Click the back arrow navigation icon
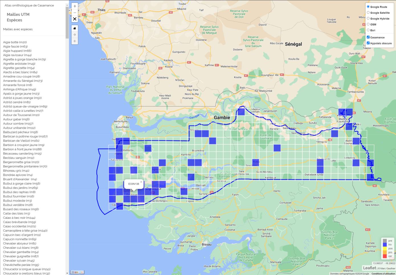The width and height of the screenshot is (396, 275). pos(75,41)
